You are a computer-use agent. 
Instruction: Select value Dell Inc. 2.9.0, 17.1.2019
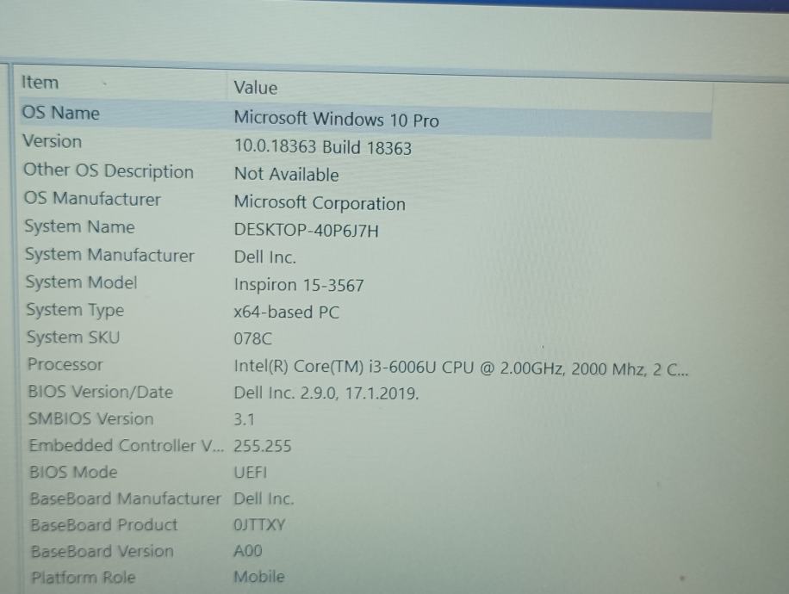pyautogui.click(x=326, y=393)
